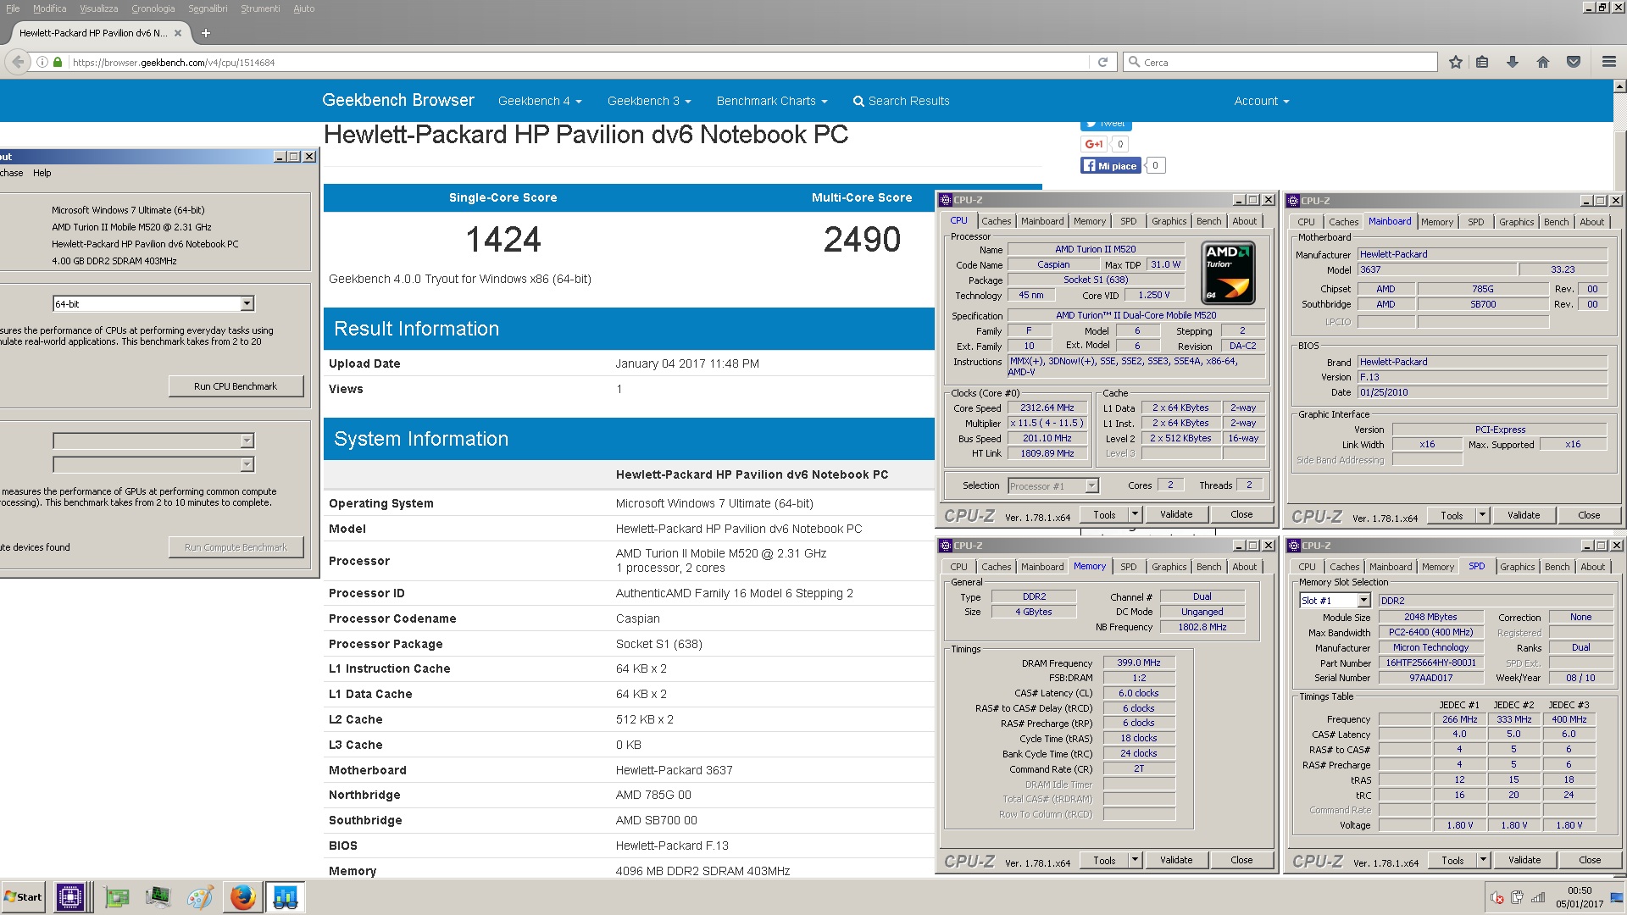1627x915 pixels.
Task: Click Validate in the CPU-Z SPD window
Action: pyautogui.click(x=1524, y=860)
